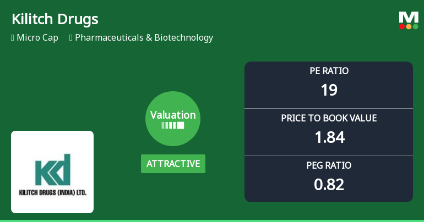Screen dimensions: 424x222
Task: Click the small icon before Micro Cap
Action: (13, 38)
